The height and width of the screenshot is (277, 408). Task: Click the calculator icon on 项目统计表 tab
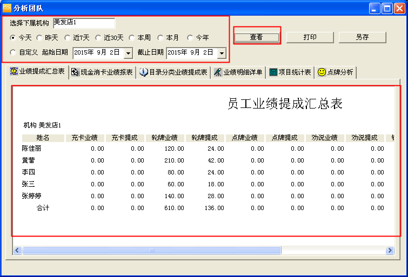pyautogui.click(x=273, y=72)
